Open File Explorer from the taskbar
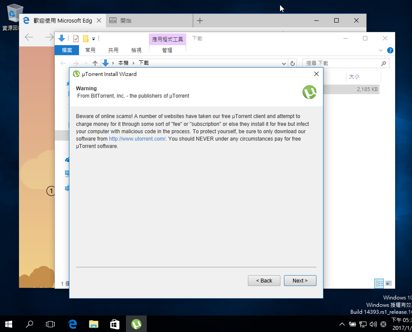412x332 pixels. [93, 324]
